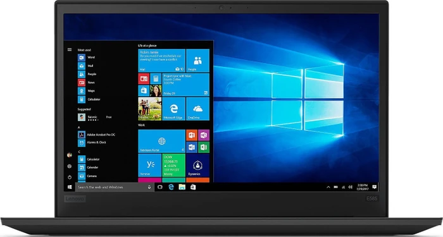Open the People tile
The height and width of the screenshot is (237, 443).
197,61
